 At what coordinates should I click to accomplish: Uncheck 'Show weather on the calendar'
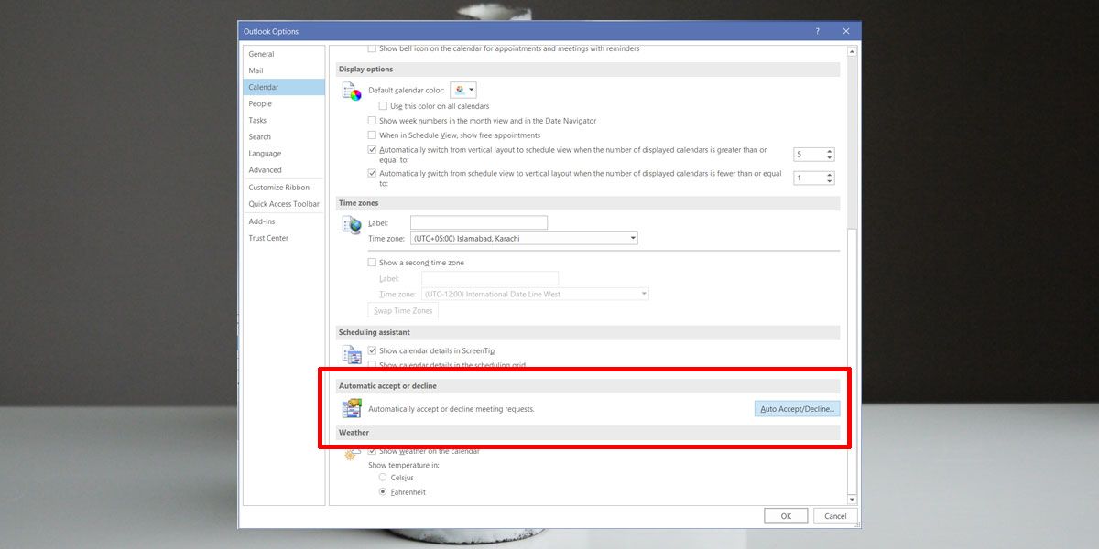pyautogui.click(x=372, y=450)
